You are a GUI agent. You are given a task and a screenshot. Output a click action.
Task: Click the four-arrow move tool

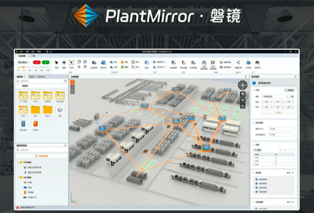63,63
